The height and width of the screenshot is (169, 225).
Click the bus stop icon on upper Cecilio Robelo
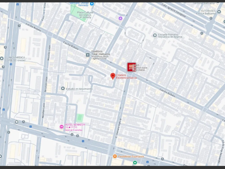tap(19, 25)
